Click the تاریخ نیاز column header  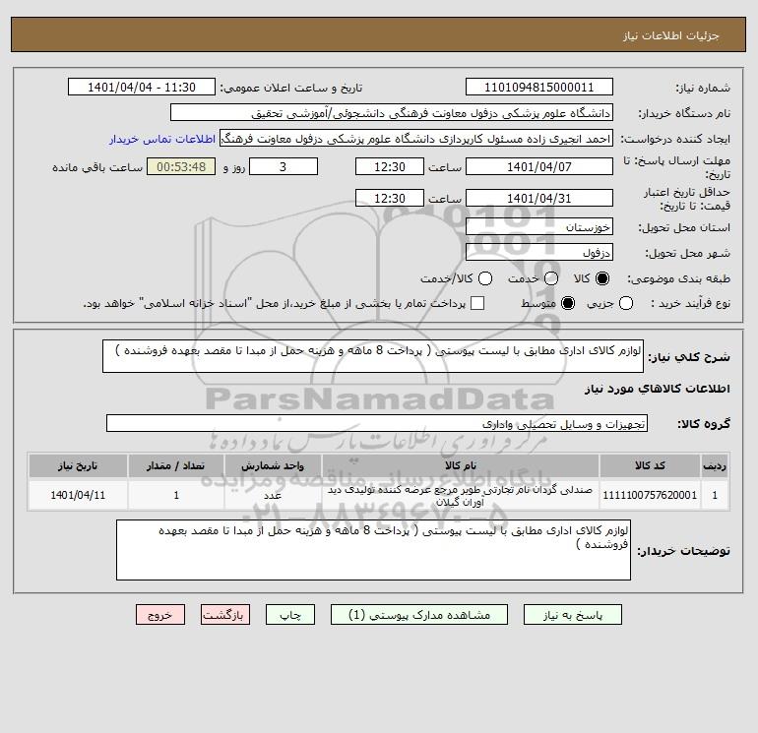(78, 465)
